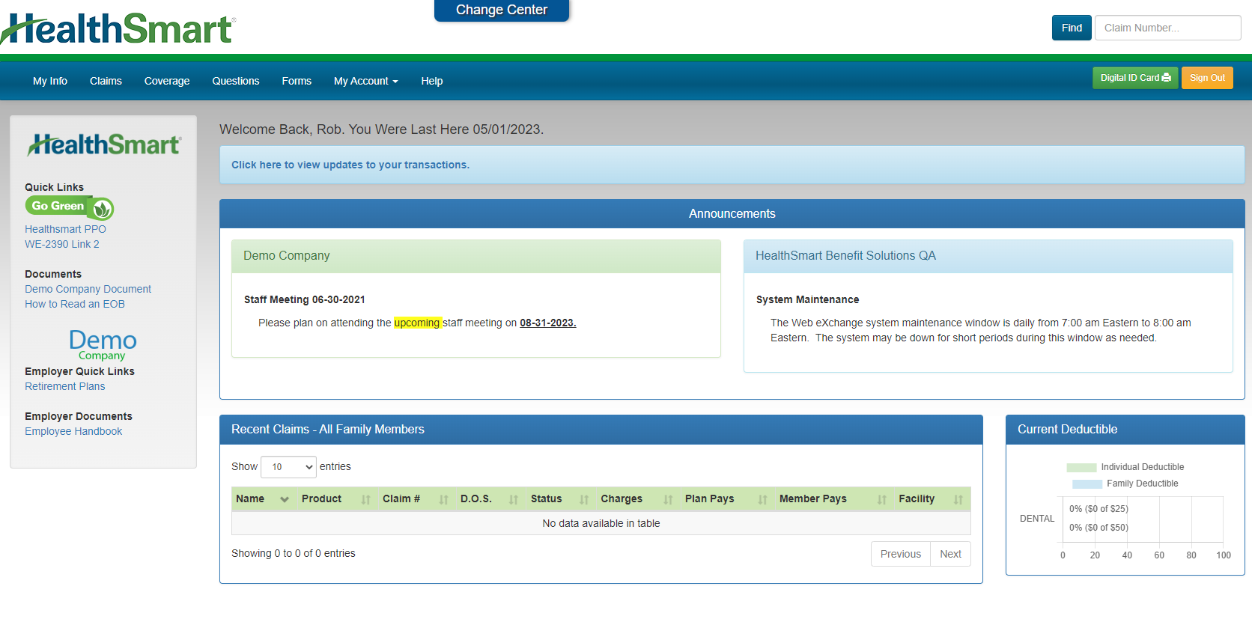Click the Demo Company announcement header
Viewport: 1252px width, 619px height.
click(x=476, y=256)
